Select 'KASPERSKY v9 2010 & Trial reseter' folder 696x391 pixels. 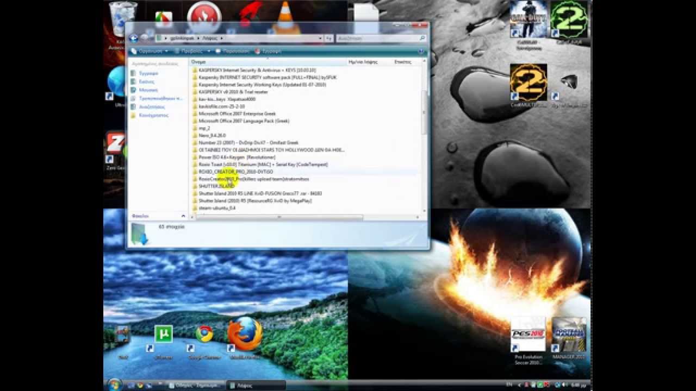point(233,92)
